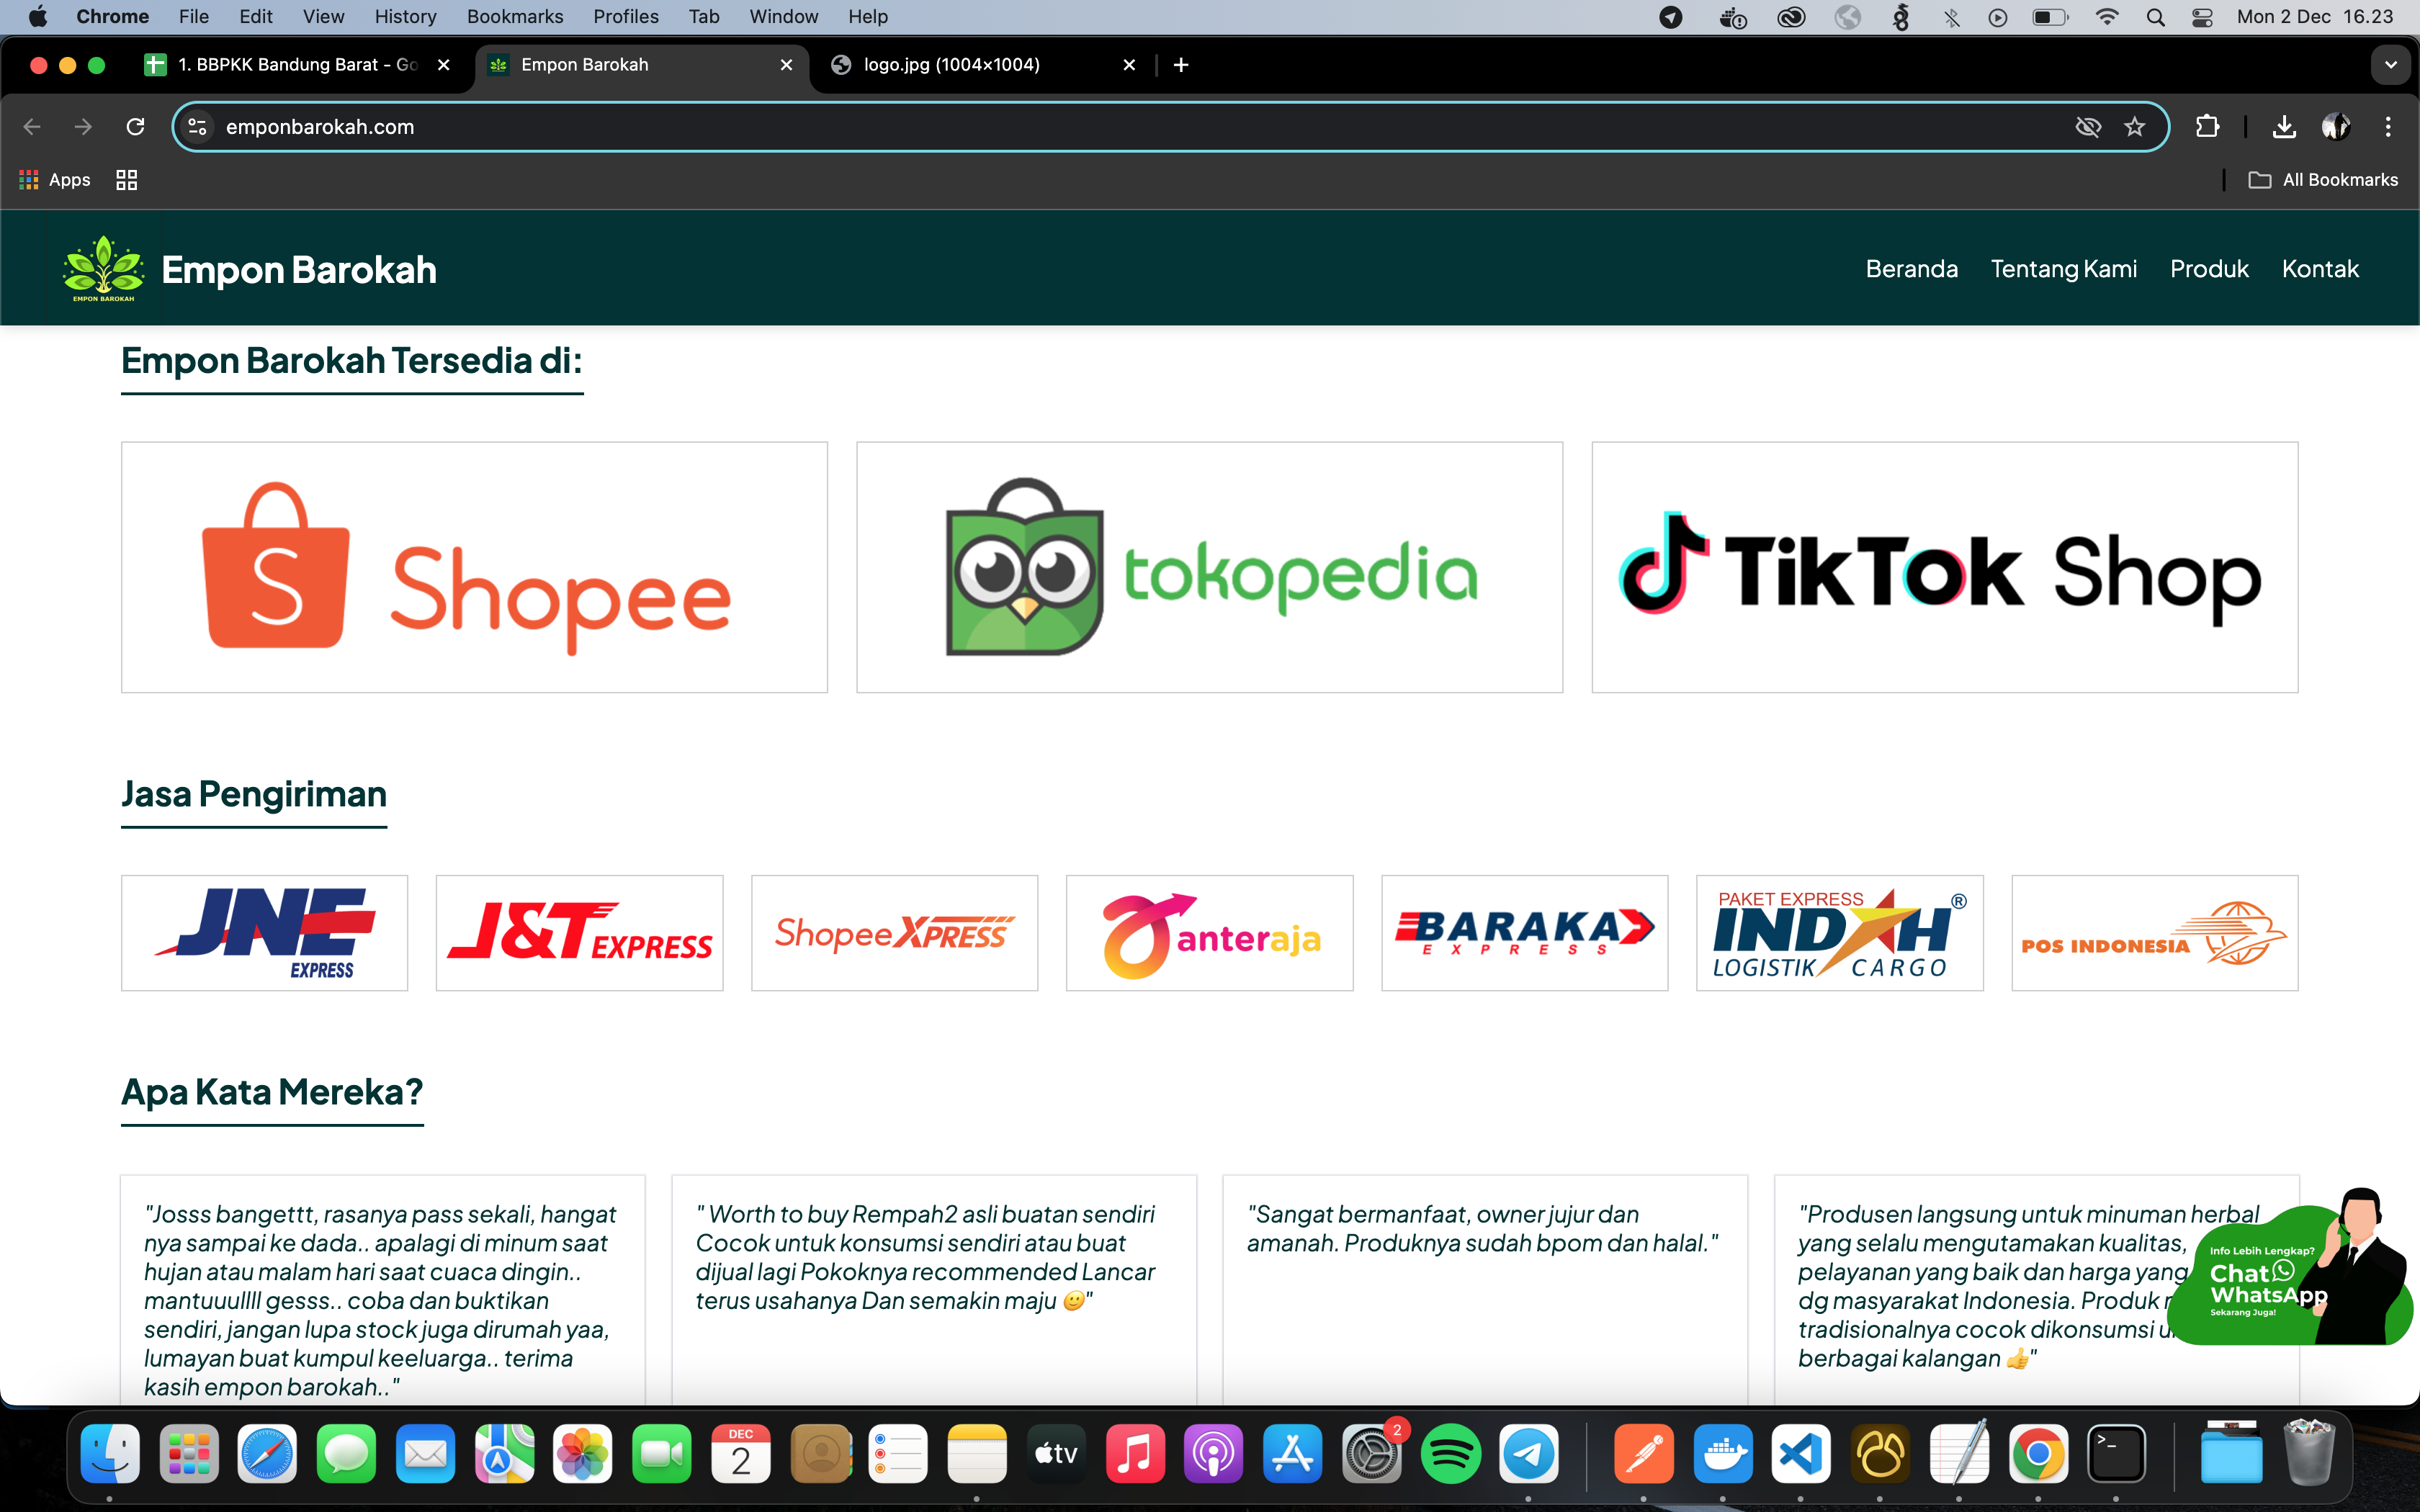
Task: Click the Empon Barokah leaf logo
Action: [103, 269]
